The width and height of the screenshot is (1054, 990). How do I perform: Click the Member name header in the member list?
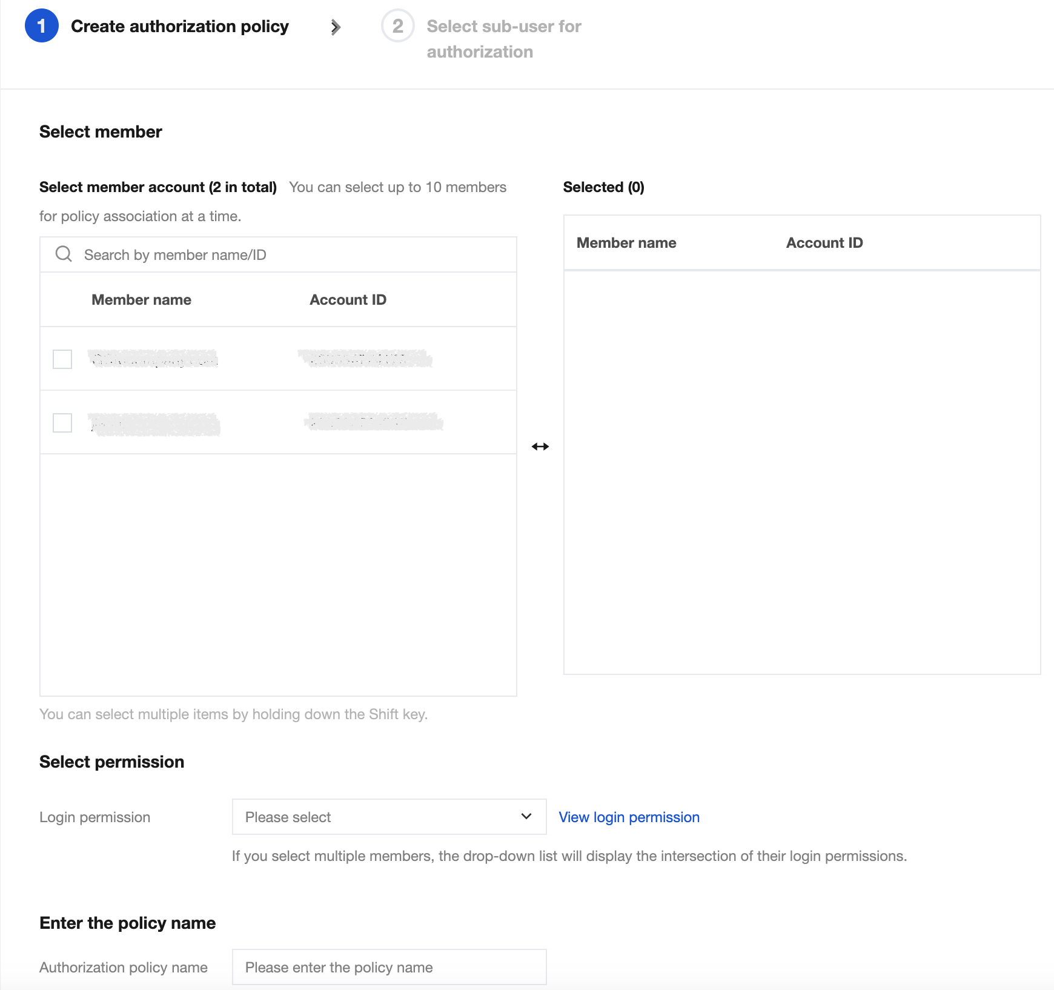coord(141,300)
